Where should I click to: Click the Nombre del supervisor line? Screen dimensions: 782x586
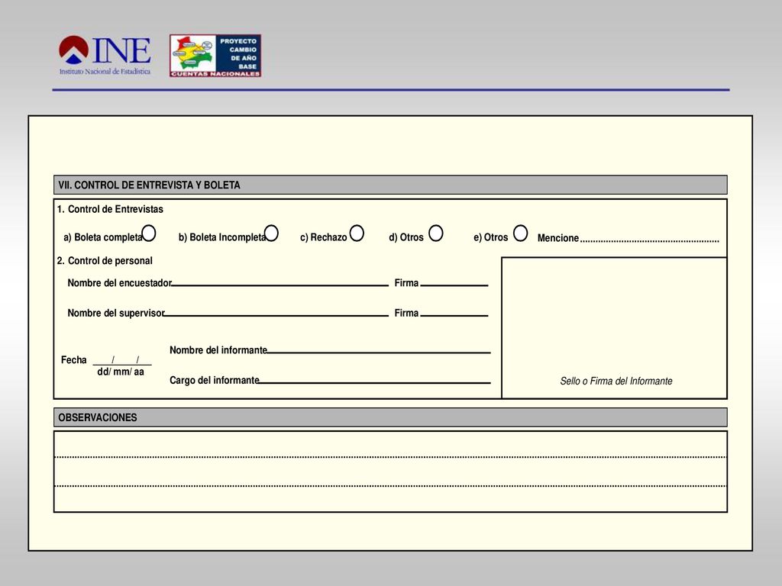[x=276, y=315]
